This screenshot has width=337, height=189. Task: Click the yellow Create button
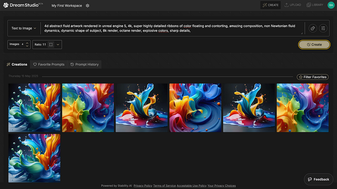coord(314,45)
